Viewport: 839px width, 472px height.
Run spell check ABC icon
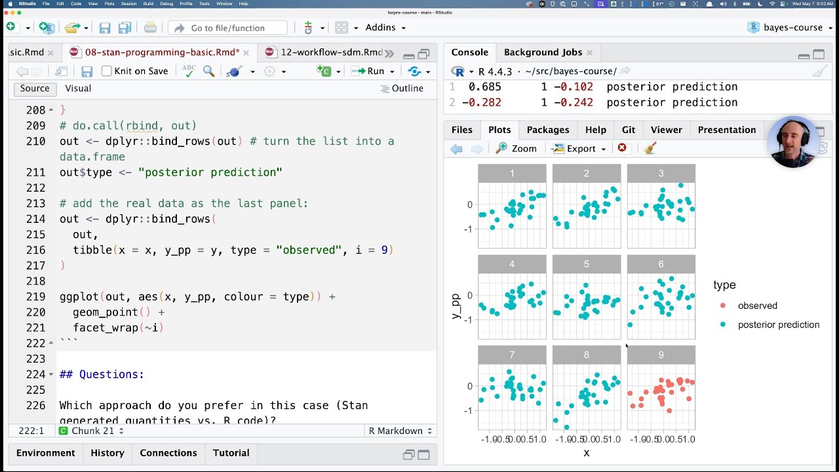189,71
